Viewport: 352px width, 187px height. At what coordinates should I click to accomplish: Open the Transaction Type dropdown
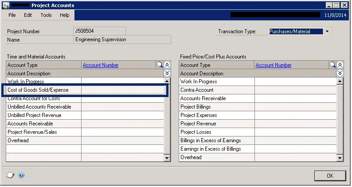(327, 31)
